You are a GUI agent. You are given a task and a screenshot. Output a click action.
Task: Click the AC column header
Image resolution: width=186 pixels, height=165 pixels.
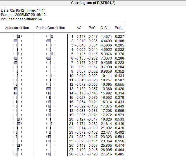[x=79, y=28]
